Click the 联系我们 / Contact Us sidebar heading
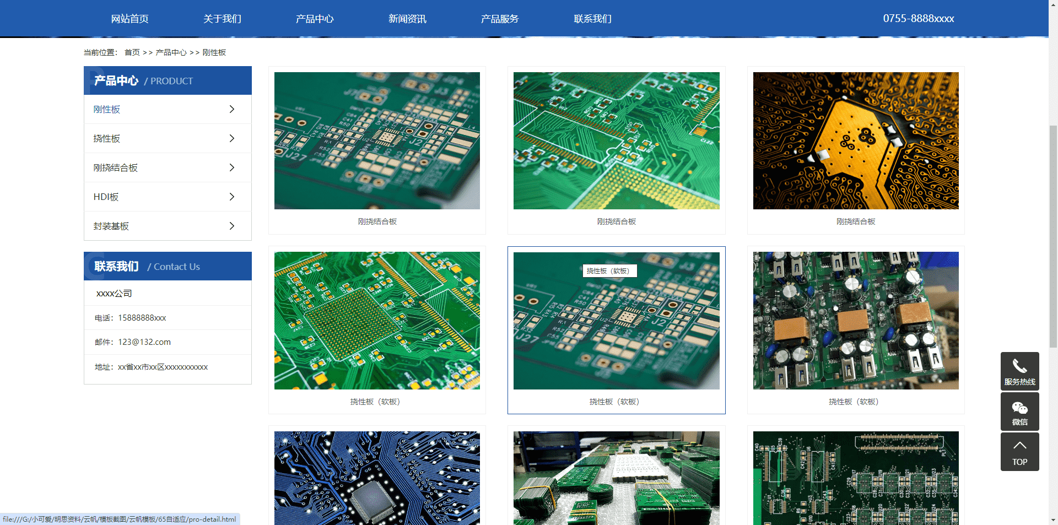 coord(168,266)
